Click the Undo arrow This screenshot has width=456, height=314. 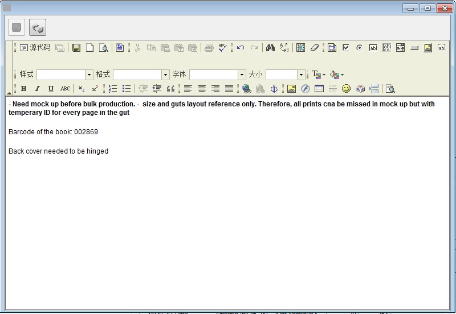[x=240, y=48]
